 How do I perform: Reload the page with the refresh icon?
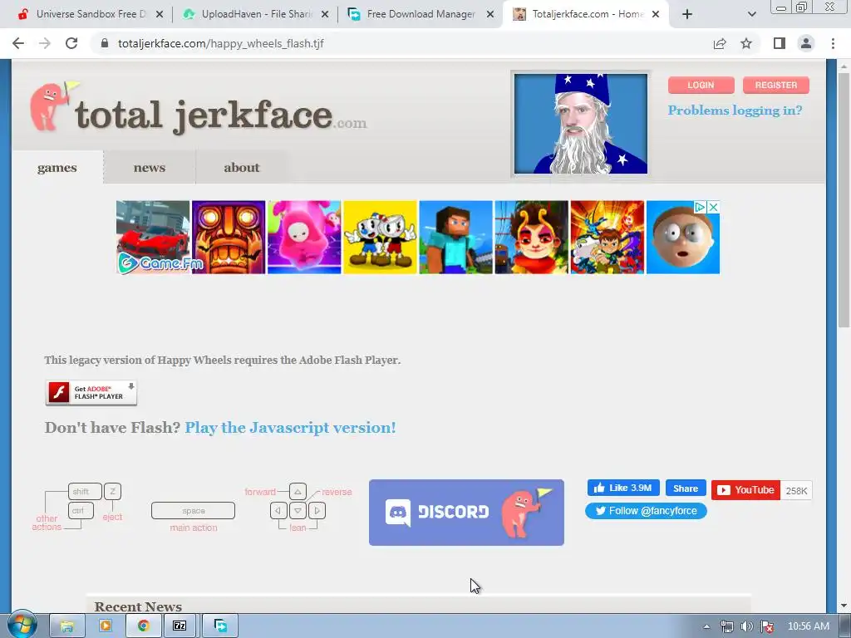(x=71, y=43)
